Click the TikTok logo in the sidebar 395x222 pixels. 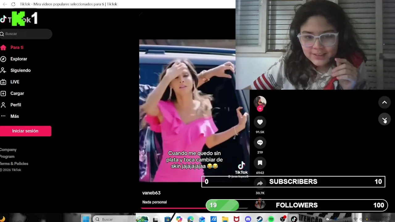tap(15, 20)
